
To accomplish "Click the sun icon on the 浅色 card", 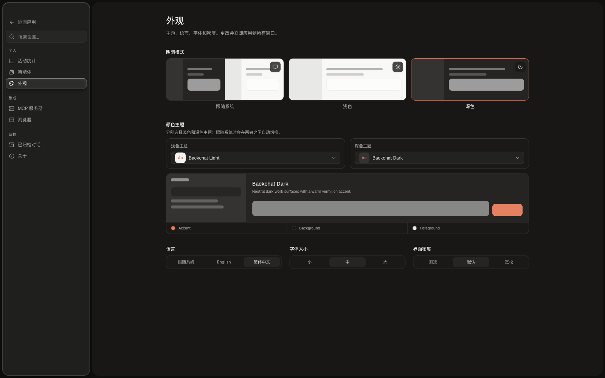I will [398, 67].
